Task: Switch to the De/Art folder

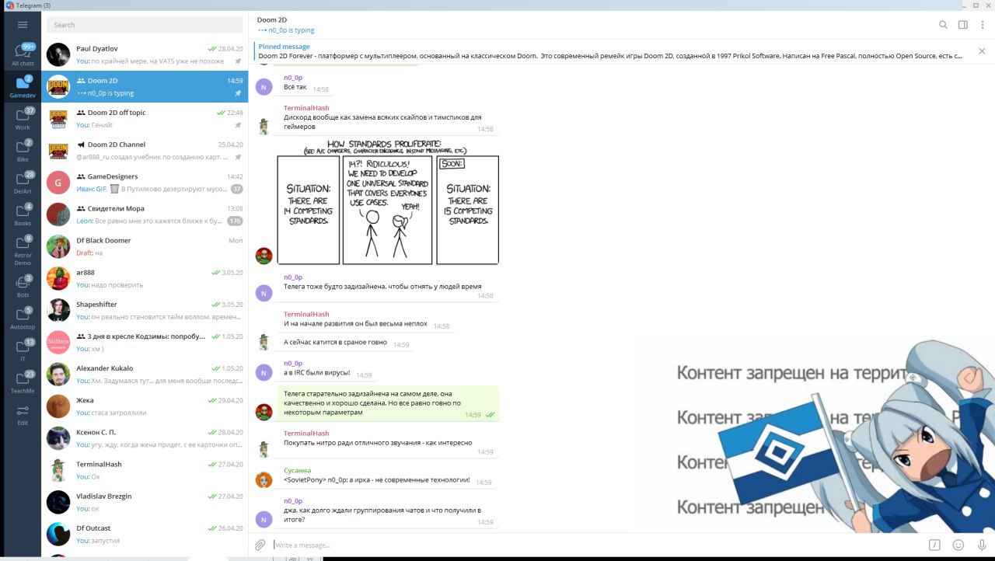Action: [x=23, y=183]
